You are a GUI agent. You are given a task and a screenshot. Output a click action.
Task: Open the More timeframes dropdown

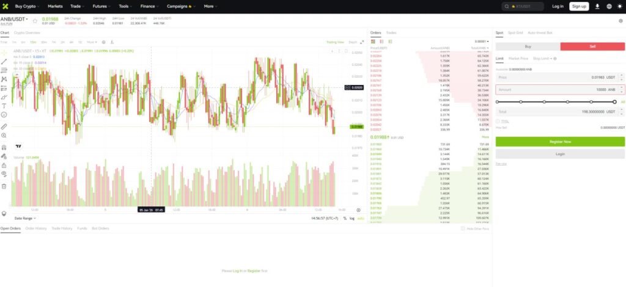point(92,42)
